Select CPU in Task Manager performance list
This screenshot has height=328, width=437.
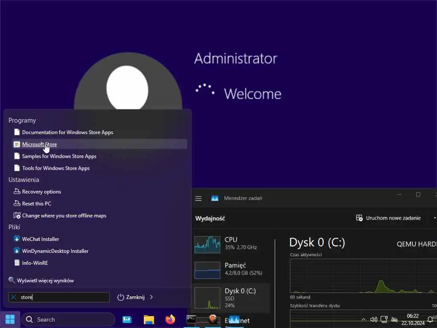pos(231,244)
